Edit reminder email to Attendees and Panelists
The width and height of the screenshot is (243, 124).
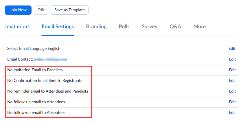coord(232,91)
